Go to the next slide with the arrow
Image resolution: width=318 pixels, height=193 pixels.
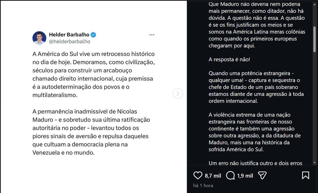pos(178,94)
